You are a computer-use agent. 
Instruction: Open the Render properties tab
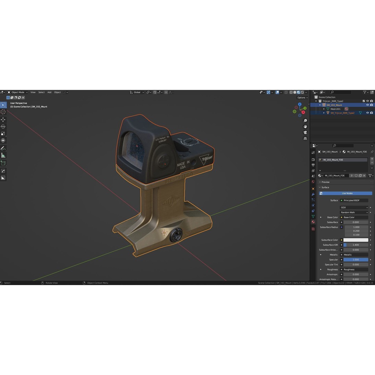pyautogui.click(x=313, y=159)
